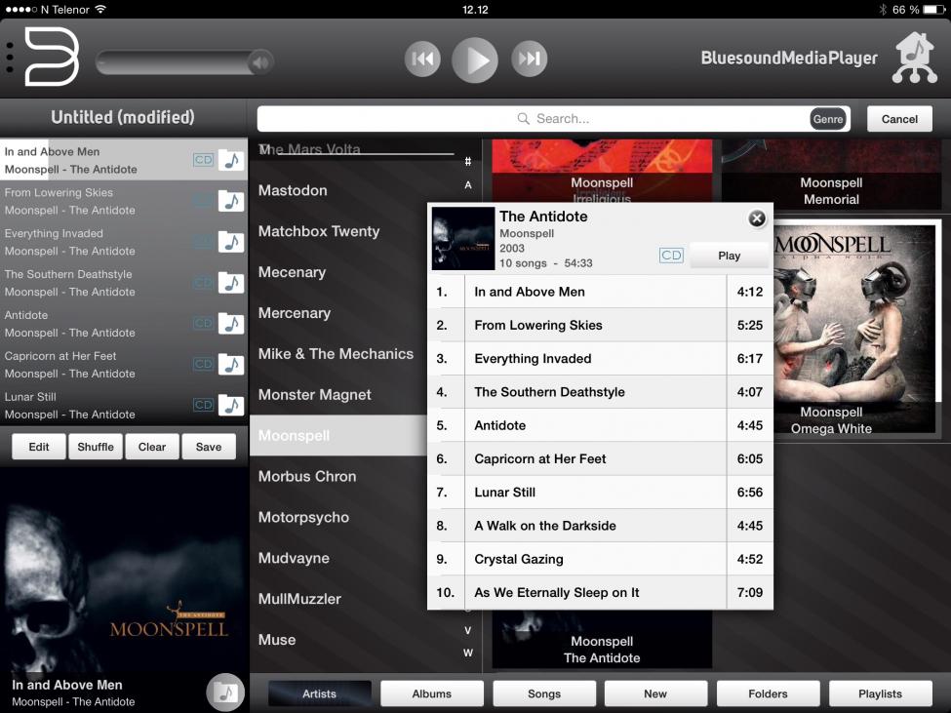Open the now-playing Moonspell album artwork
The height and width of the screenshot is (713, 951).
click(x=124, y=570)
